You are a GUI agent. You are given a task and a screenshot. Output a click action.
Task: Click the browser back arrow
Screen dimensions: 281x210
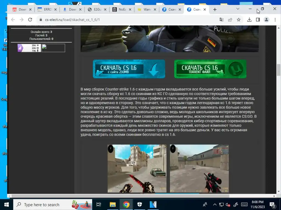coord(13,20)
